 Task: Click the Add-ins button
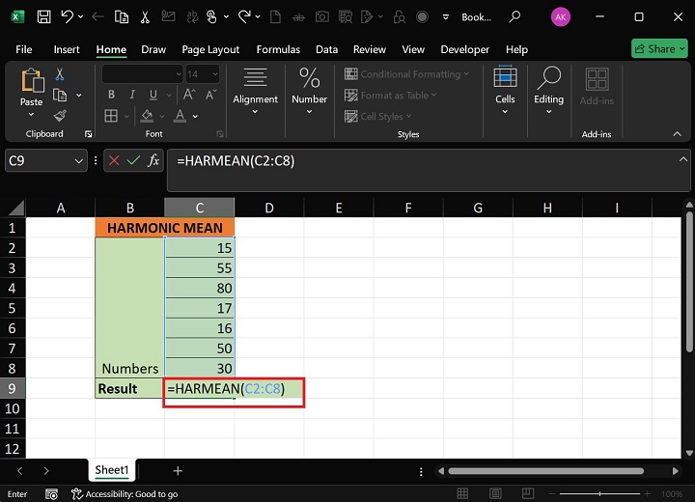click(597, 87)
